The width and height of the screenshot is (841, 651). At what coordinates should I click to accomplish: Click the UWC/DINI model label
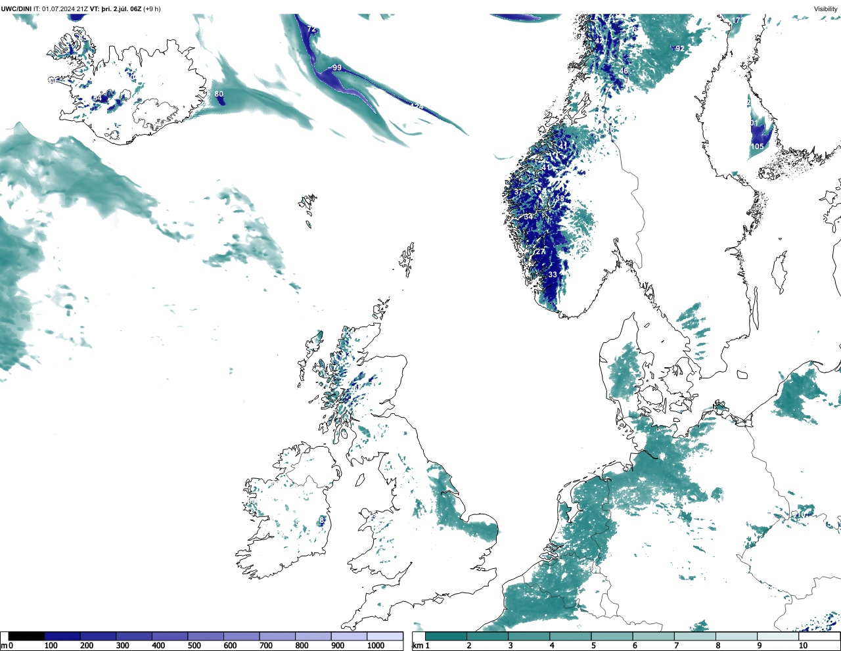16,9
